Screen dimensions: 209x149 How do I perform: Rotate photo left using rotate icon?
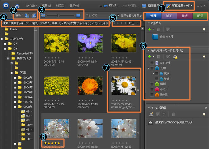point(27,15)
